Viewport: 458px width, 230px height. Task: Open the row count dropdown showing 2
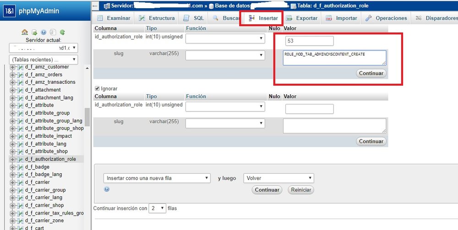pos(158,208)
